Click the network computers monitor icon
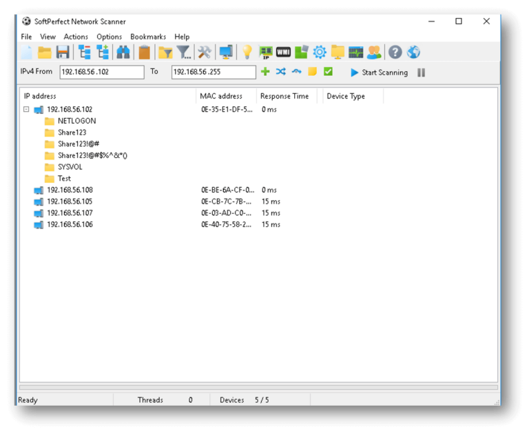The image size is (529, 434). (226, 52)
